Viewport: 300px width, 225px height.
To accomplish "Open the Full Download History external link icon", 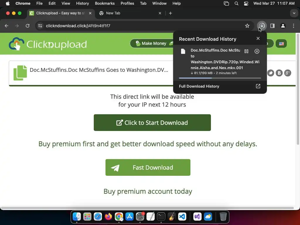I will (x=258, y=86).
